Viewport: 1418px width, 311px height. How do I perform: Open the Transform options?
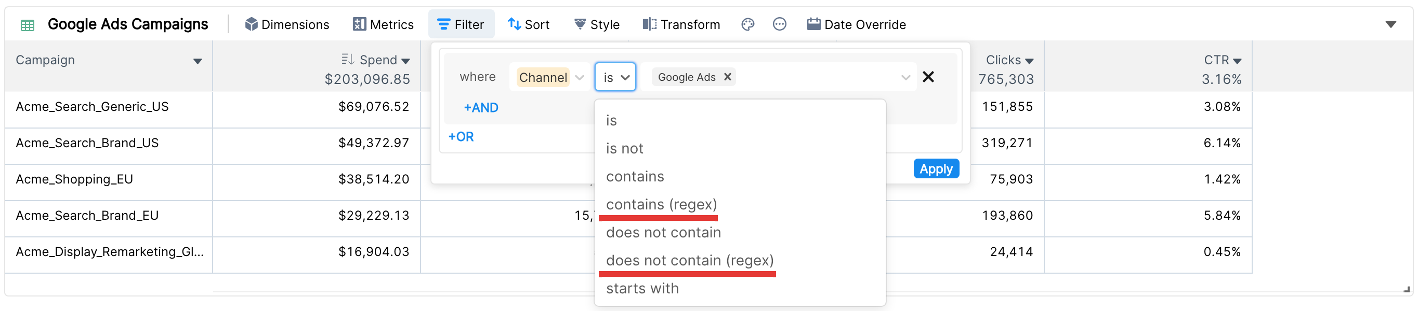pos(681,25)
